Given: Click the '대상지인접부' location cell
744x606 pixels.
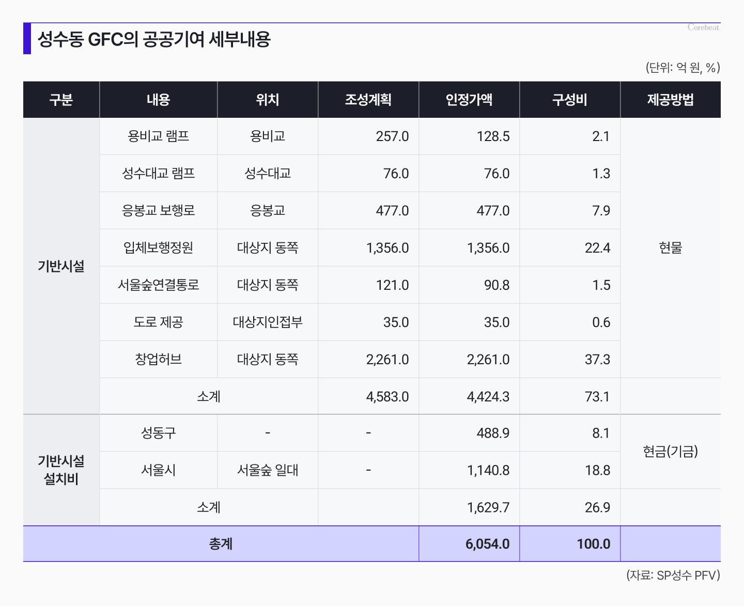Looking at the screenshot, I should pyautogui.click(x=267, y=322).
